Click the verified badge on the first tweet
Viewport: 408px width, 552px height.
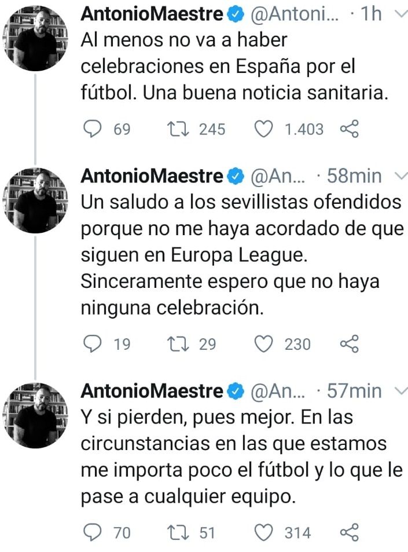pyautogui.click(x=234, y=13)
